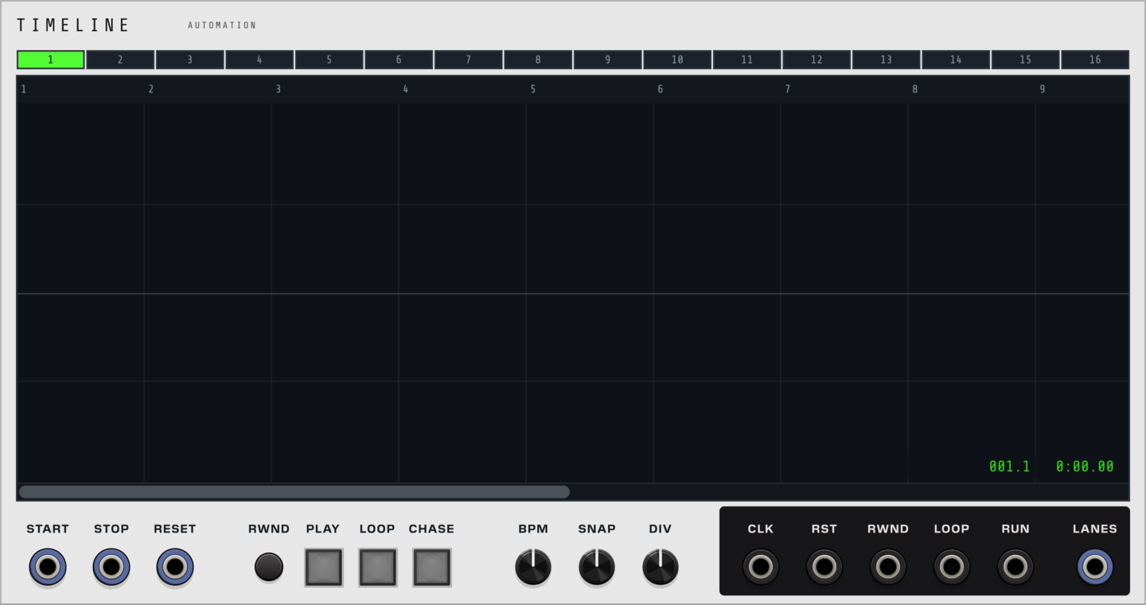Toggle the LOOP square button
Screen dimensions: 1146x605
(377, 568)
